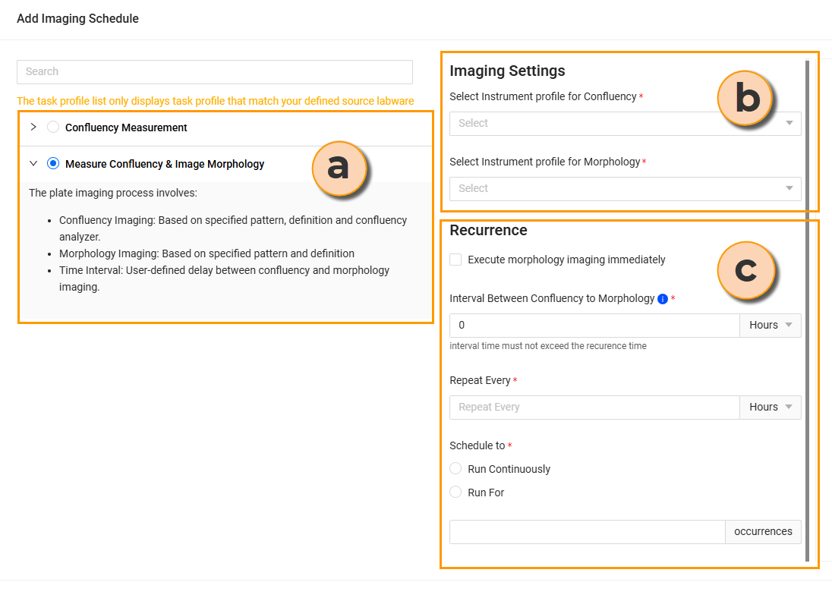Viewport: 832px width, 598px height.
Task: Collapse the Measure Confluency & Image Morphology row
Action: 33,163
